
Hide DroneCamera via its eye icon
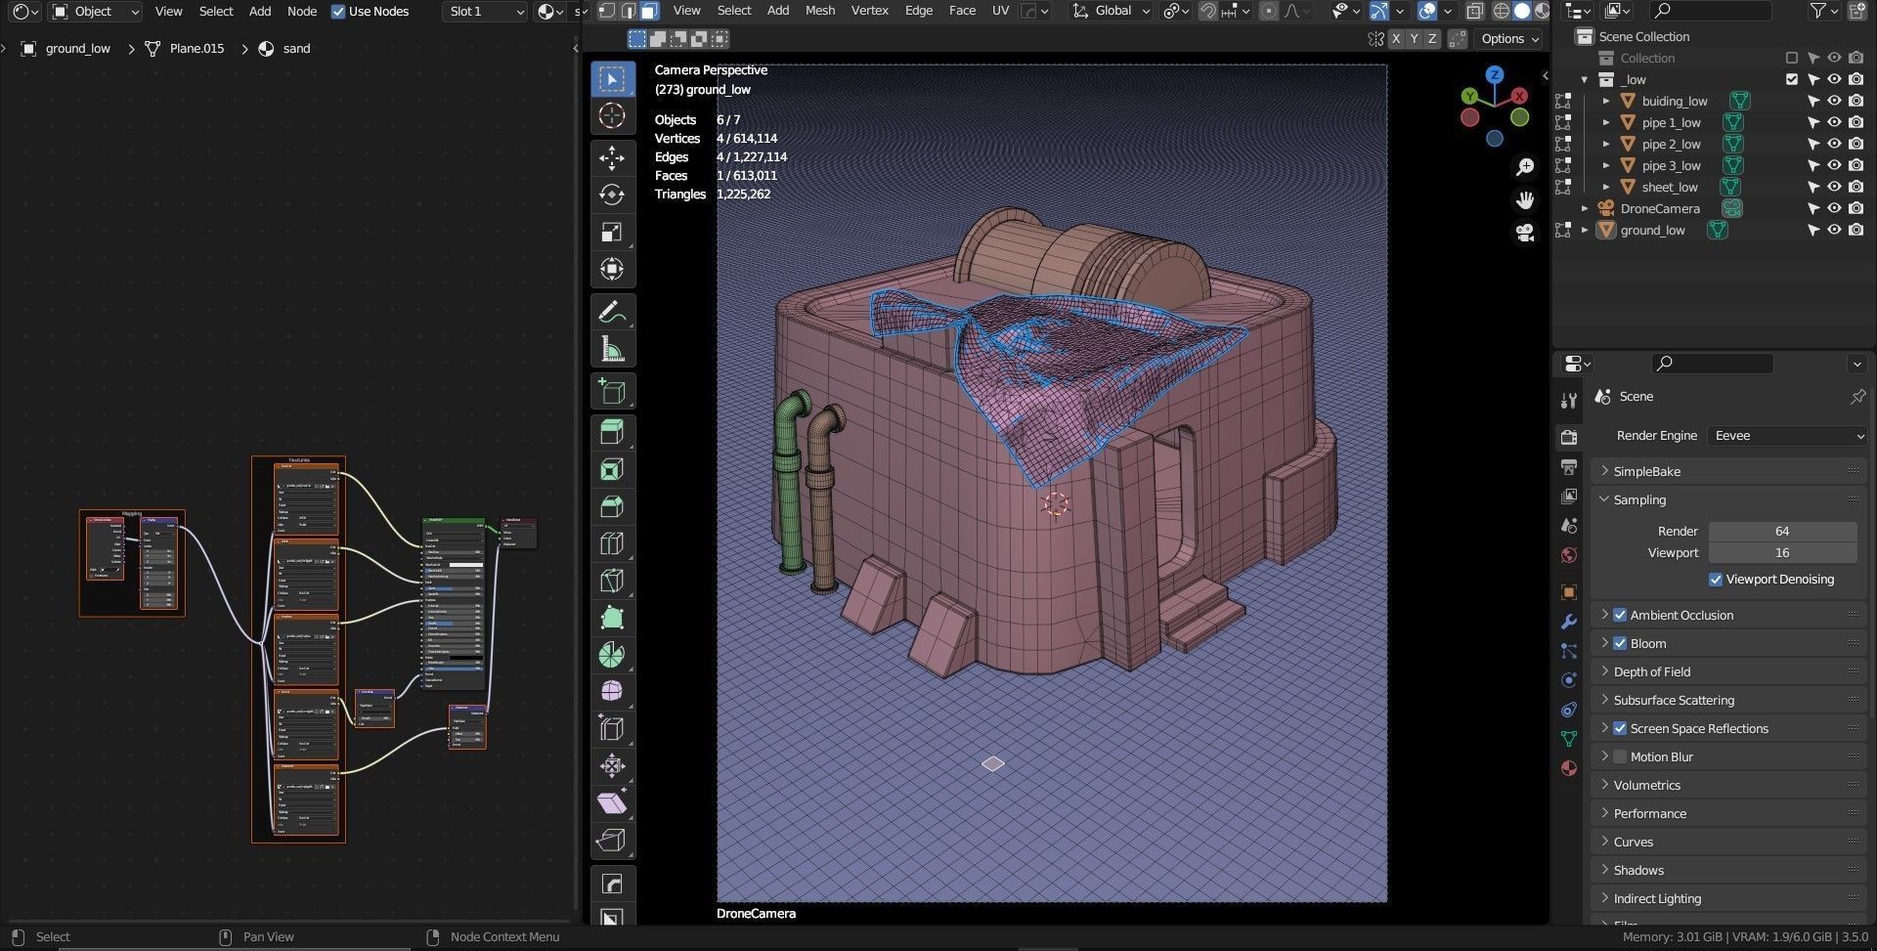(x=1834, y=208)
